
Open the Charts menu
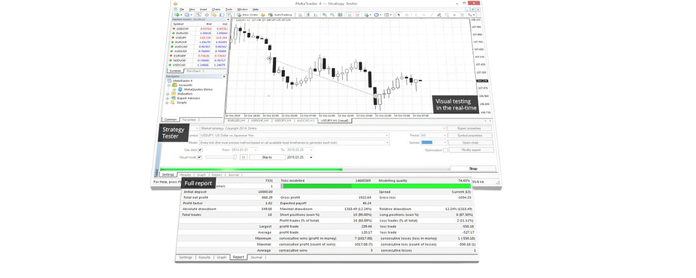[x=216, y=9]
